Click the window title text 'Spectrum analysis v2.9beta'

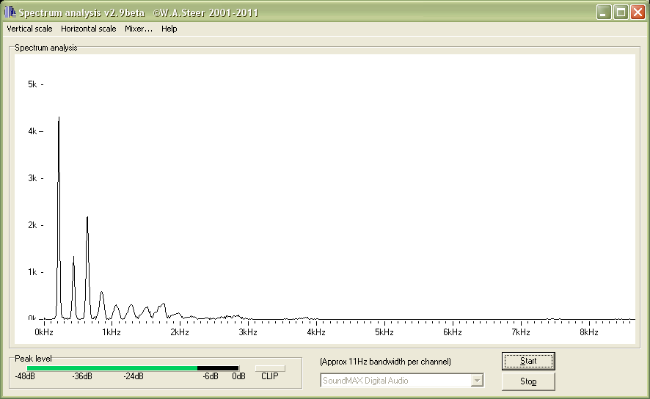81,13
